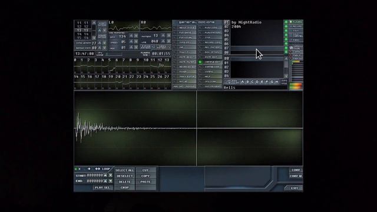Decrease SONG LENGTH with down arrow

pyautogui.click(x=104, y=43)
